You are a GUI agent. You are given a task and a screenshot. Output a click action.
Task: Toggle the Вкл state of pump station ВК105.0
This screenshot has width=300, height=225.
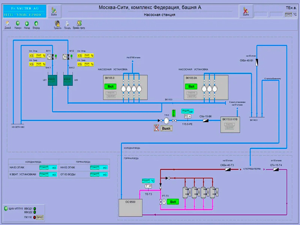click(x=111, y=87)
